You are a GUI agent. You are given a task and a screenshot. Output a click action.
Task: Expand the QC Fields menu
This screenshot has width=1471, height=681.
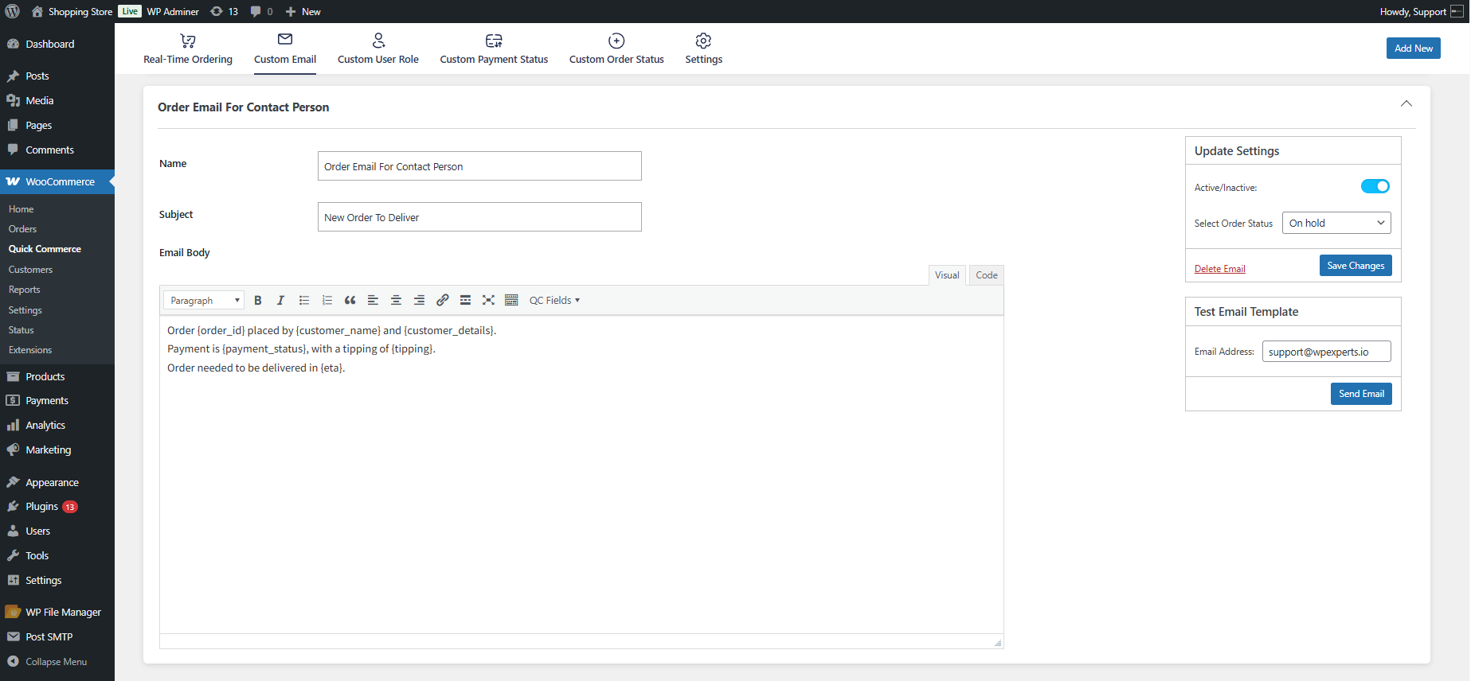[x=554, y=301]
